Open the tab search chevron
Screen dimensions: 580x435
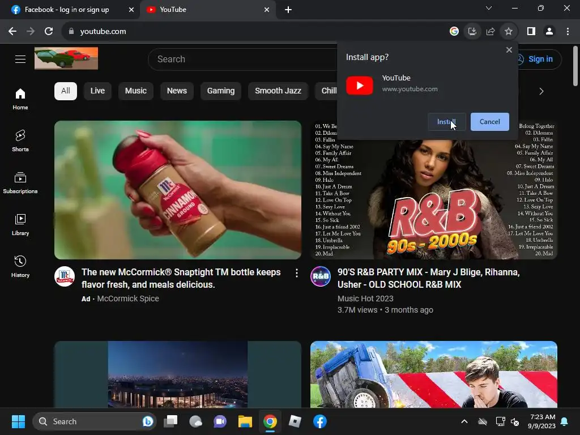tap(489, 8)
